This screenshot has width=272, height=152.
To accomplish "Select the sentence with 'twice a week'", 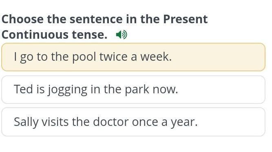I will (133, 57).
